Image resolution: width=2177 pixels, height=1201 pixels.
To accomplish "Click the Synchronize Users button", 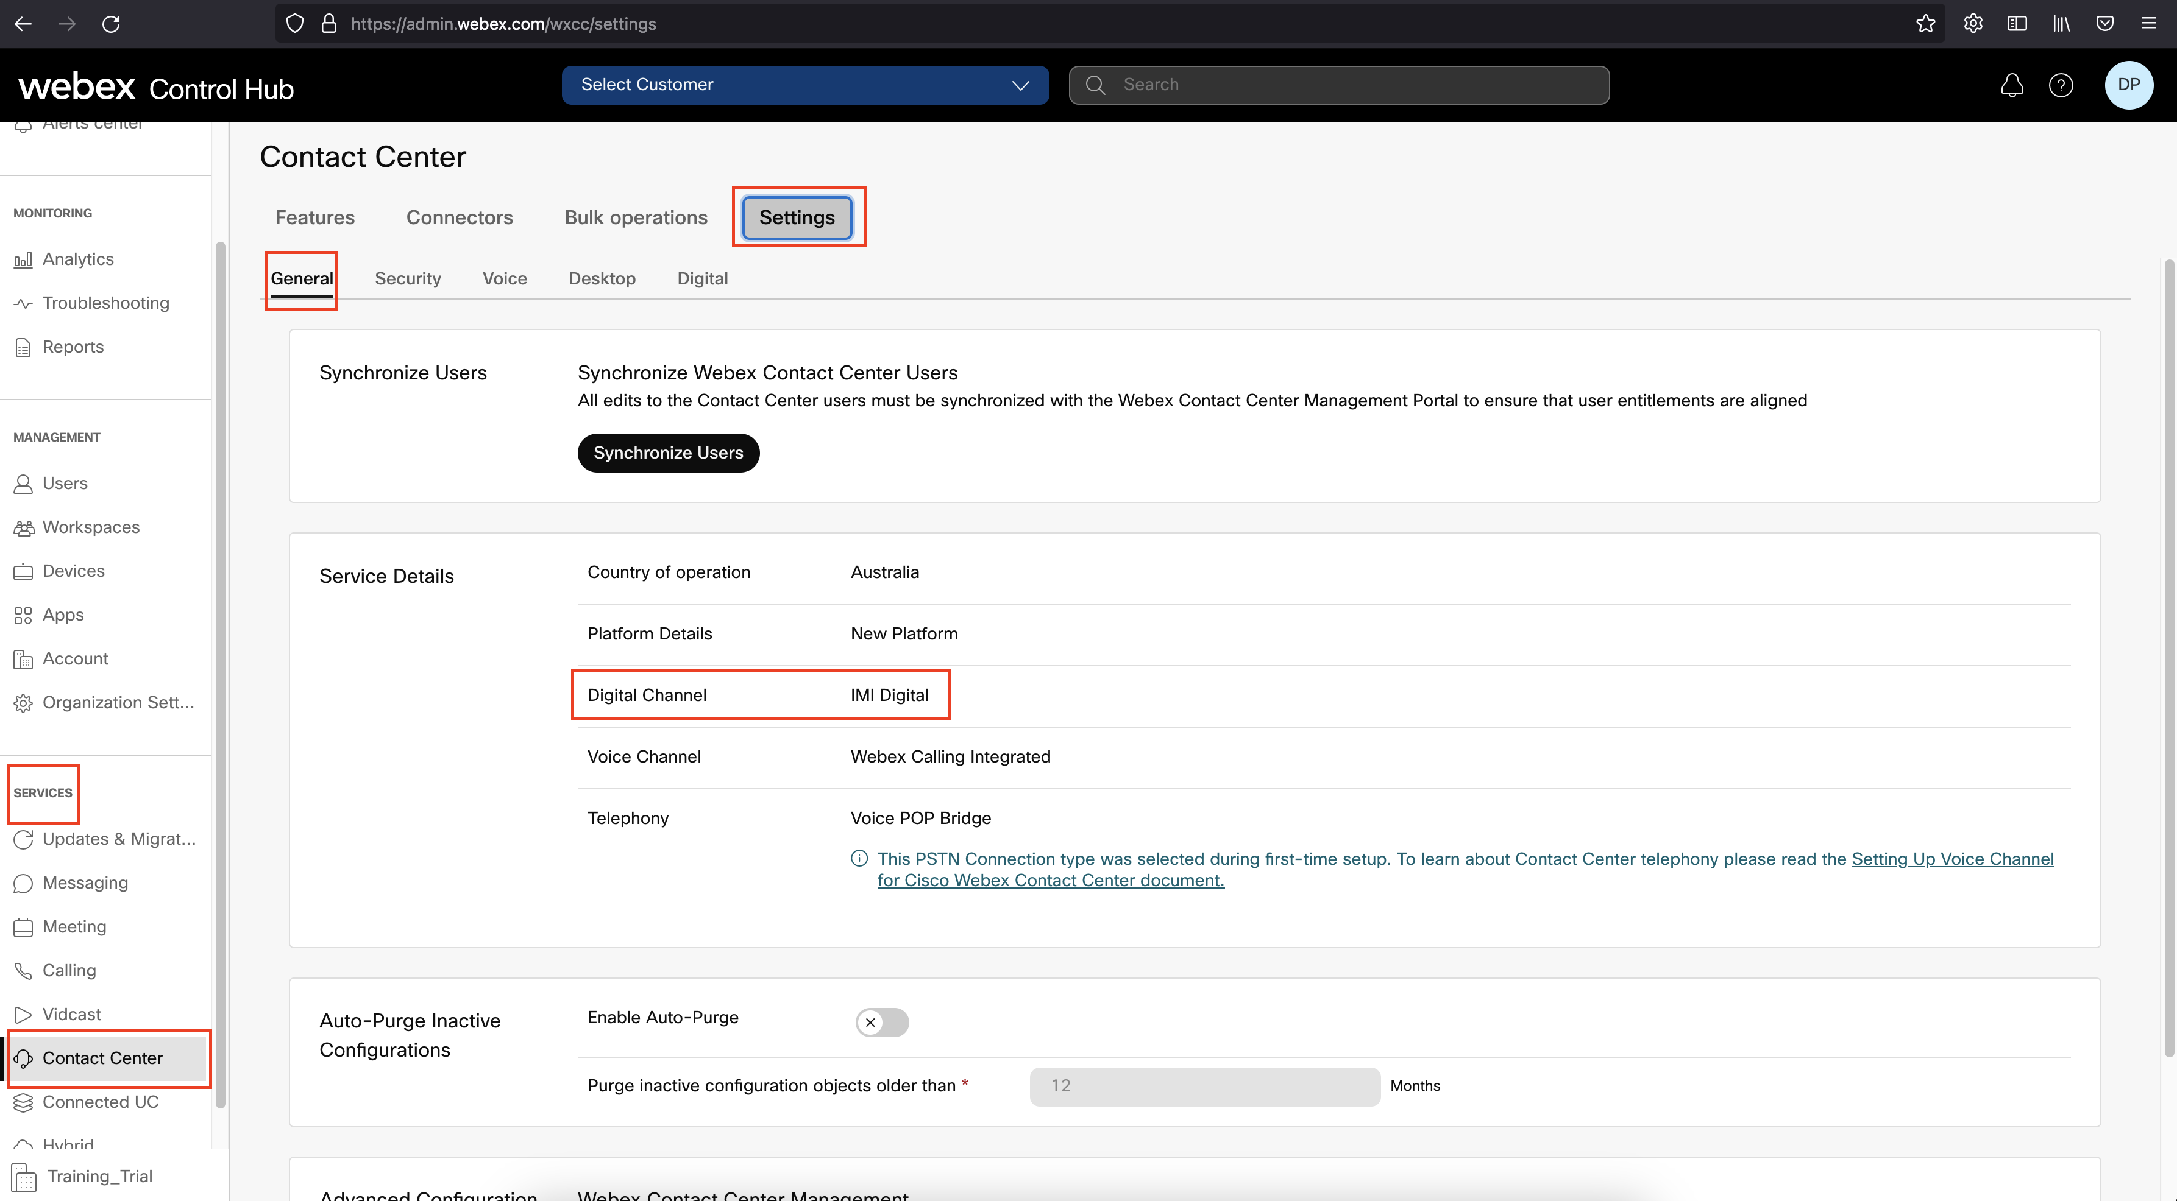I will [x=667, y=453].
